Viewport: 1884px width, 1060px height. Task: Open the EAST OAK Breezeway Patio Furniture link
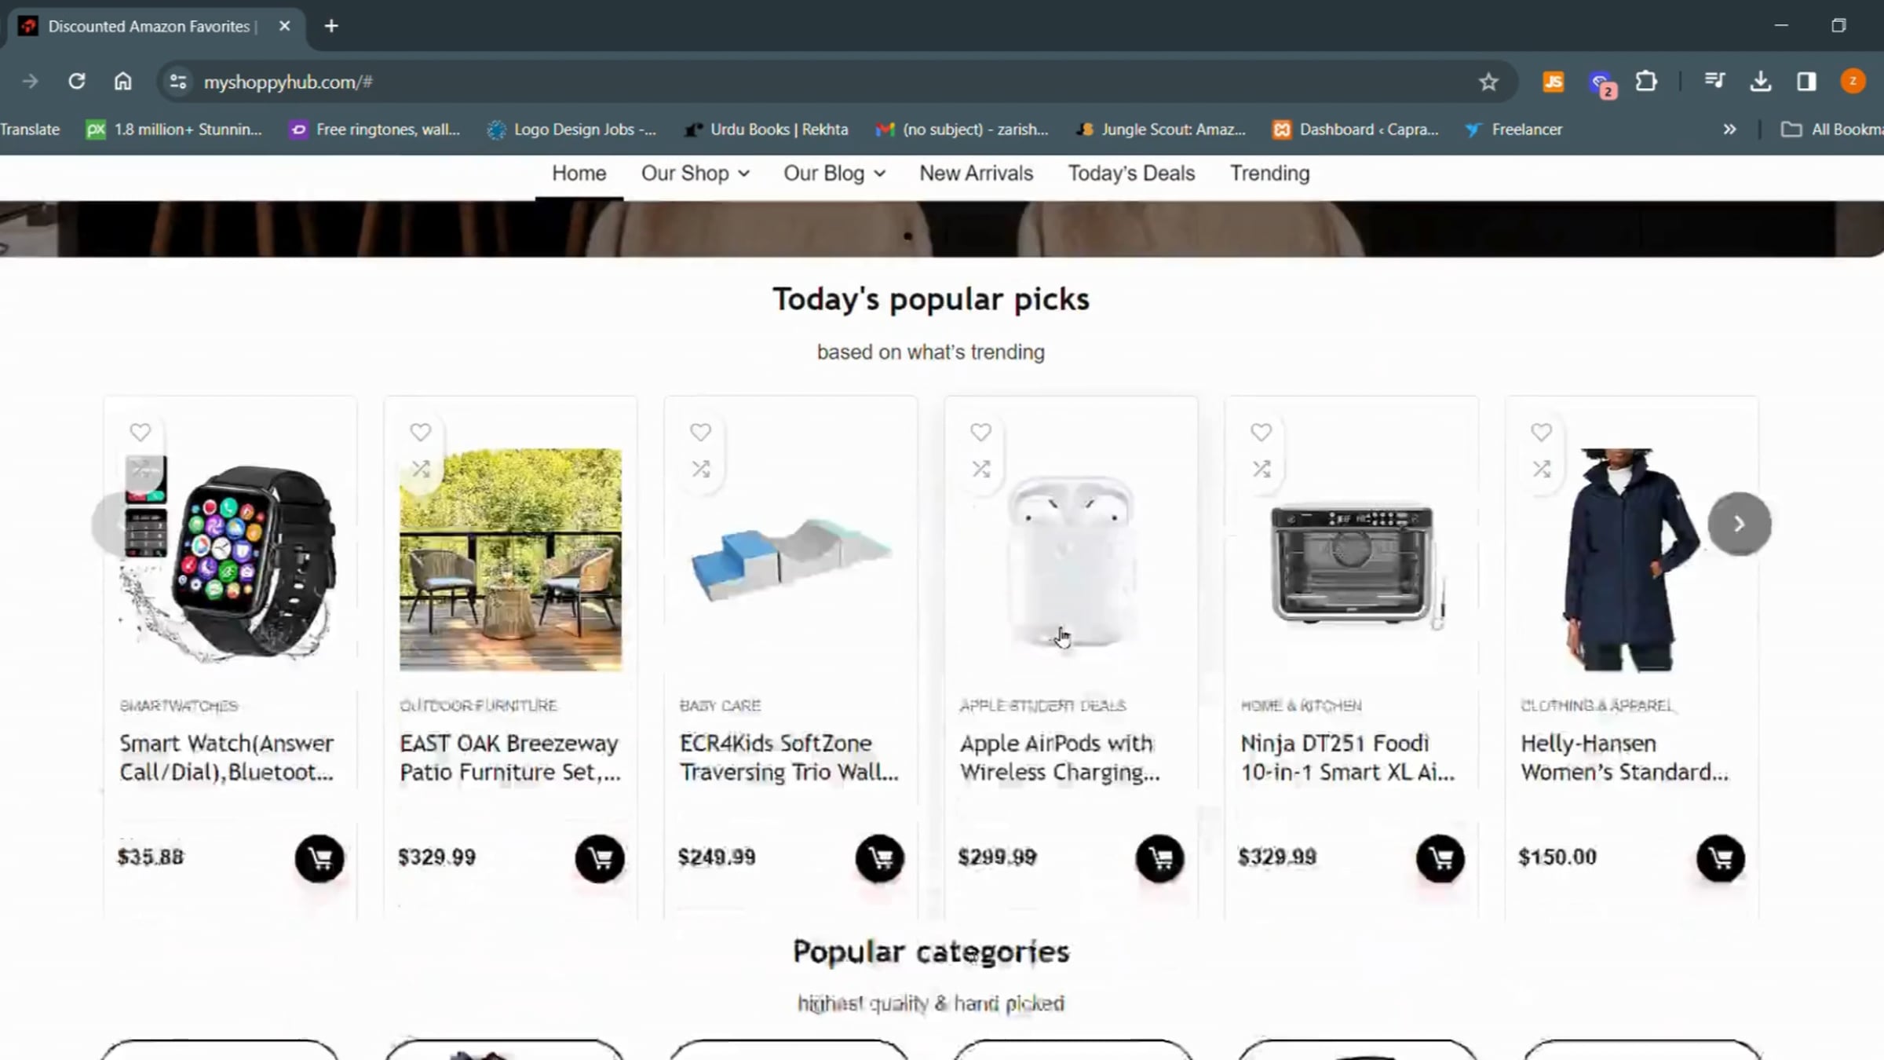[510, 758]
